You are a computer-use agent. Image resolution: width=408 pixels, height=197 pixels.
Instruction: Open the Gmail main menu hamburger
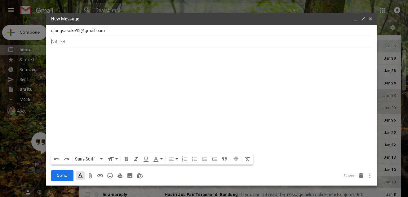(x=11, y=10)
